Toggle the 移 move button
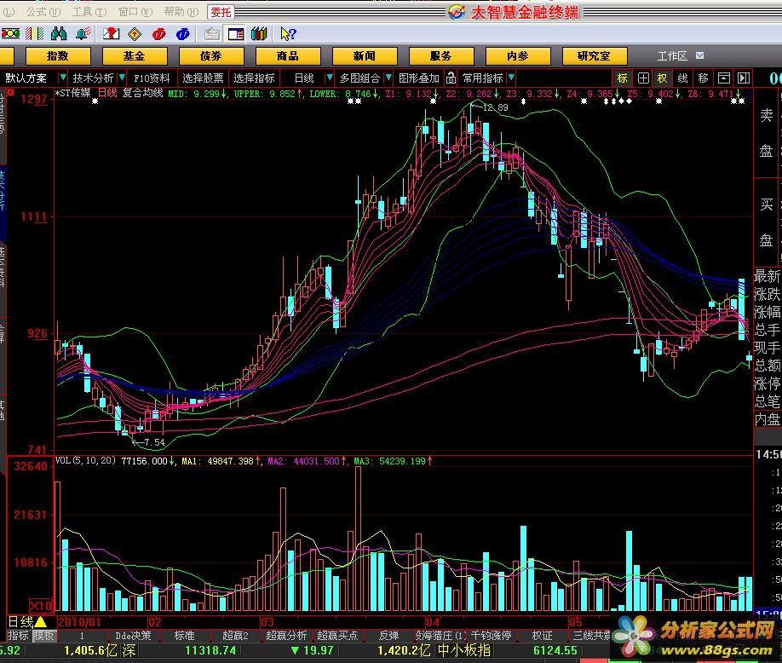The height and width of the screenshot is (663, 782). pos(703,78)
